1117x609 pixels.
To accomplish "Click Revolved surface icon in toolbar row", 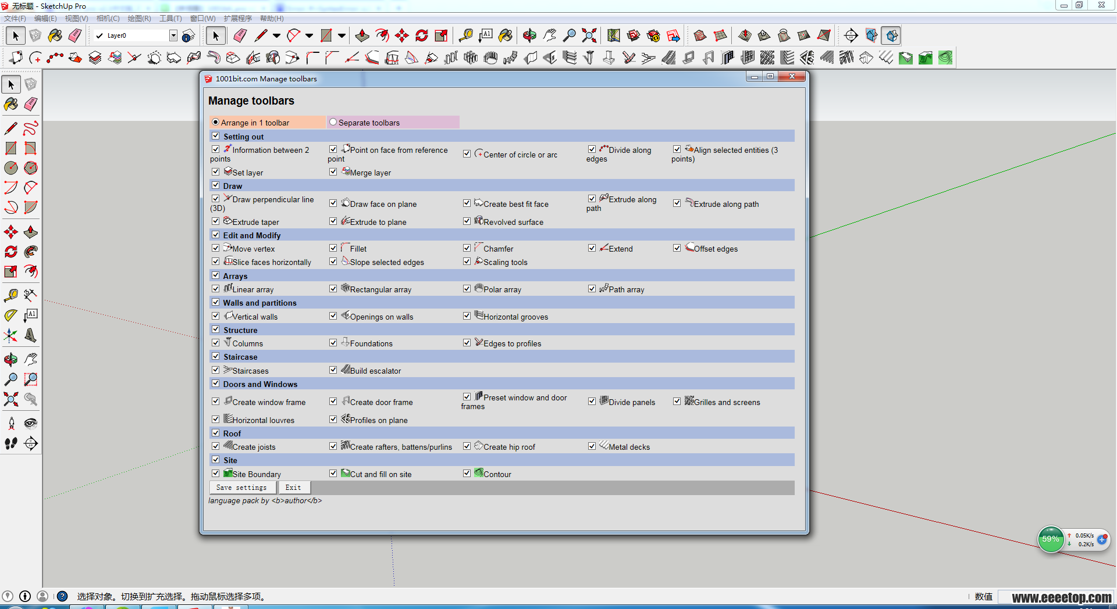I will [x=272, y=58].
